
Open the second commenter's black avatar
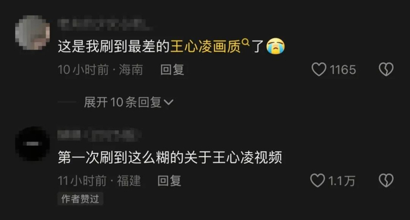[32, 144]
